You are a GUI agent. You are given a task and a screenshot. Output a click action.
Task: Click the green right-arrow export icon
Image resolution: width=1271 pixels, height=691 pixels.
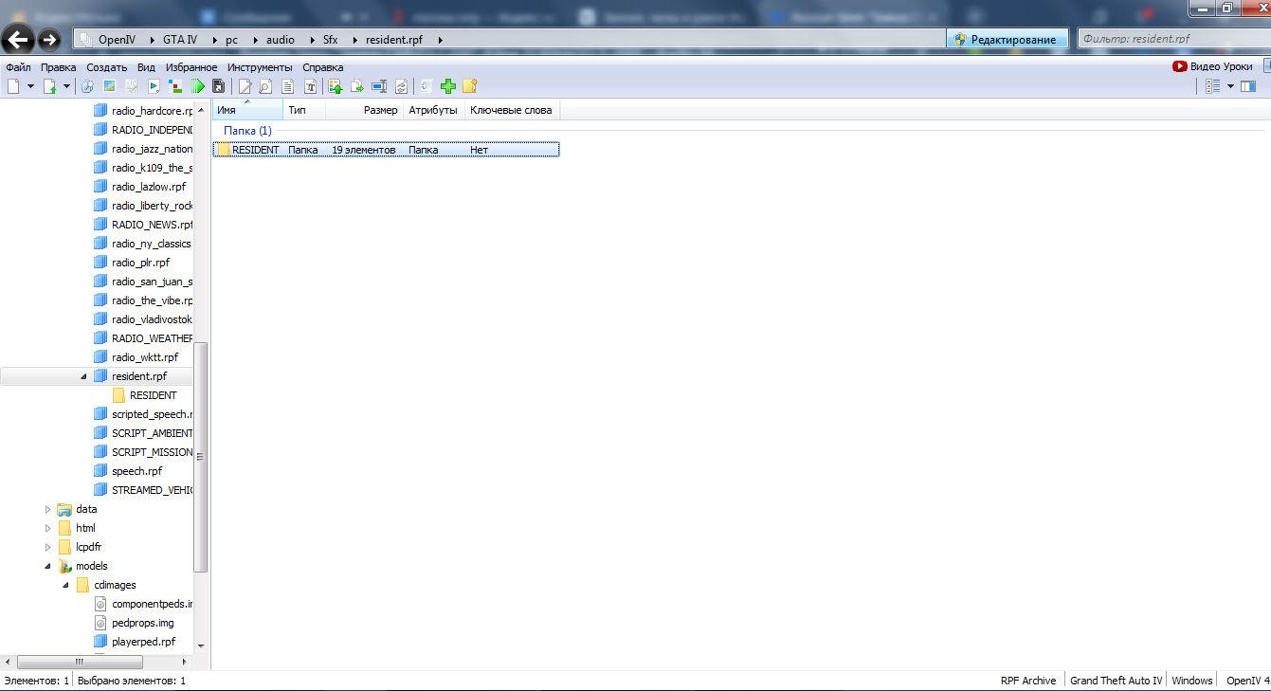click(357, 86)
